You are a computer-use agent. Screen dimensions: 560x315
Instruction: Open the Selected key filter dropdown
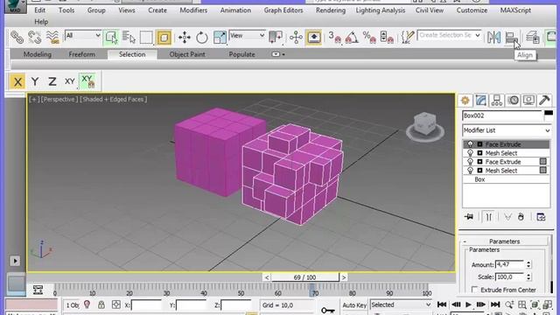[x=401, y=304]
